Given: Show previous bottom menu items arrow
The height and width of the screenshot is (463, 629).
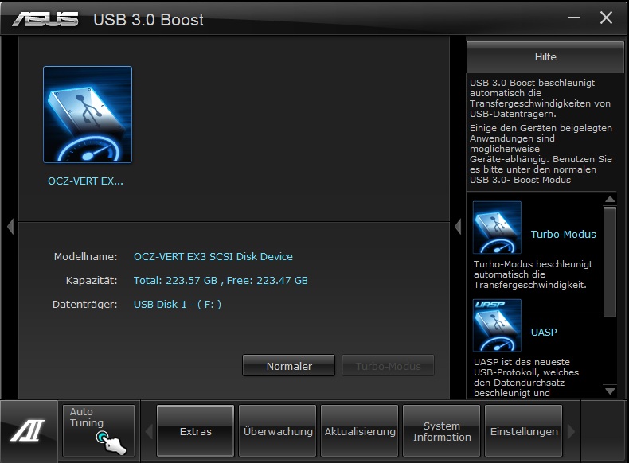Looking at the screenshot, I should [149, 432].
